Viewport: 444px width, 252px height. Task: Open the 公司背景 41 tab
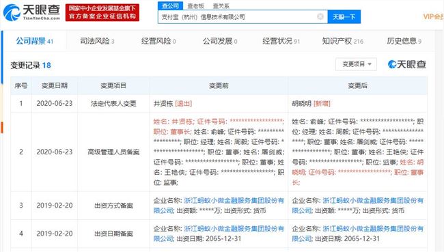pos(35,42)
